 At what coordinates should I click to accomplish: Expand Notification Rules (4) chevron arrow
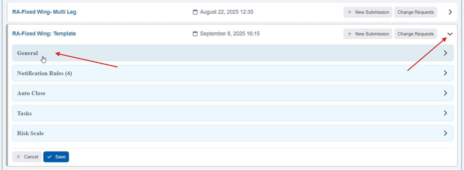pos(445,73)
